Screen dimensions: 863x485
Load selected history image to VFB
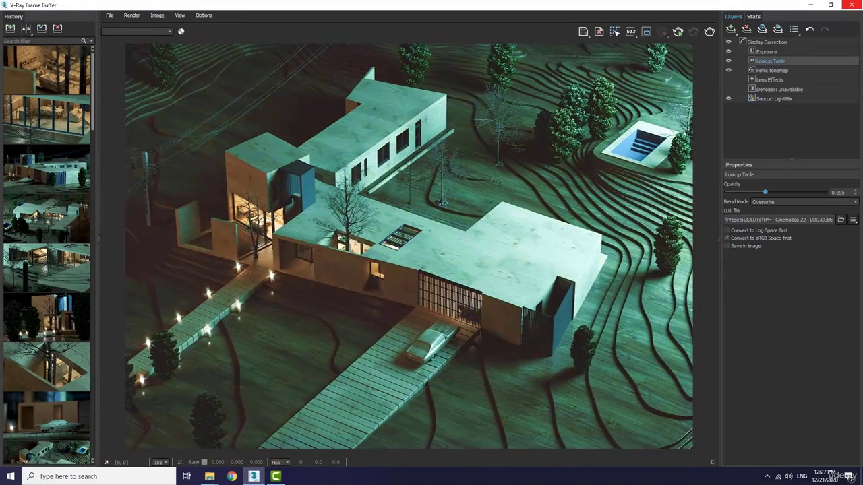click(42, 28)
